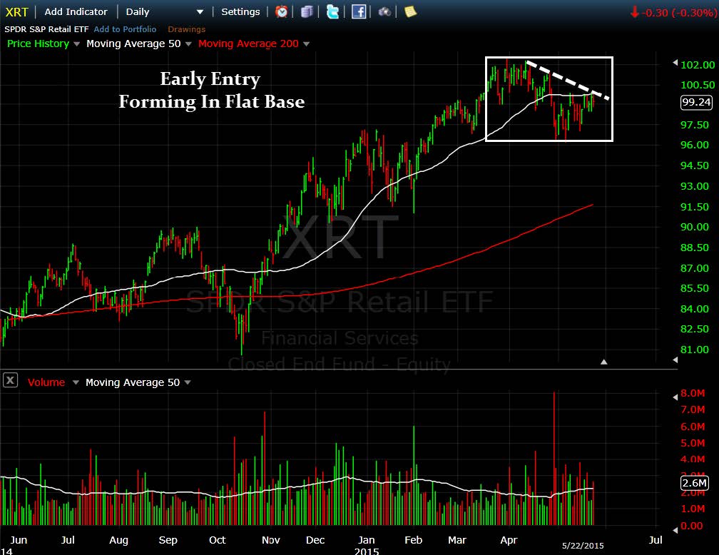This screenshot has width=719, height=555.
Task: Close volume pane with X button
Action: point(10,380)
